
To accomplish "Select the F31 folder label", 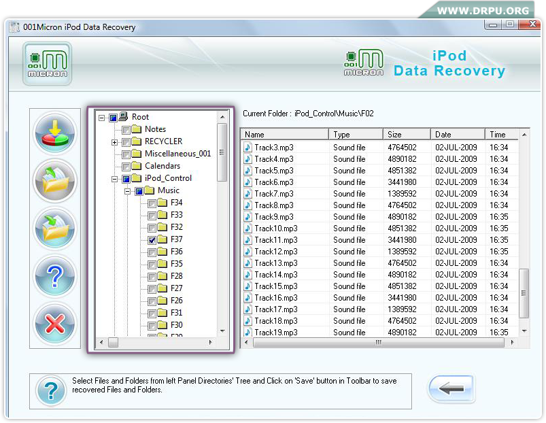I will (x=177, y=313).
